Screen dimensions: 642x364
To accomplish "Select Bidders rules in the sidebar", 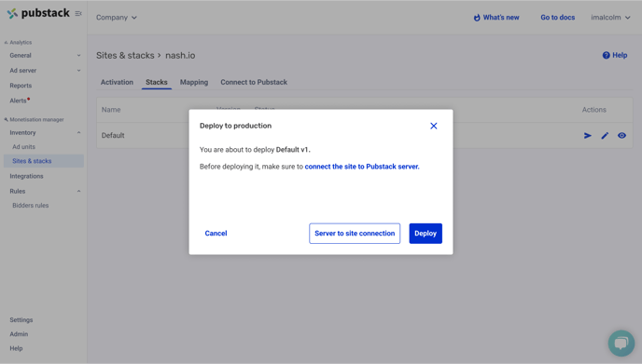I will pos(30,206).
